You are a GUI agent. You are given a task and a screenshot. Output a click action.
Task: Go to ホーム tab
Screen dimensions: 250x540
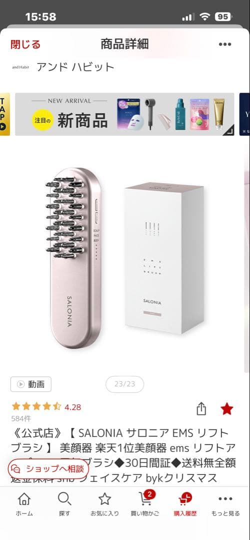coord(24,504)
